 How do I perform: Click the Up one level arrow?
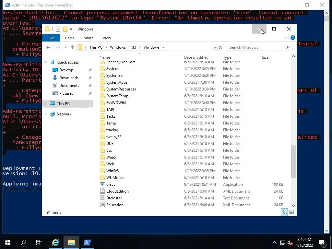click(72, 47)
